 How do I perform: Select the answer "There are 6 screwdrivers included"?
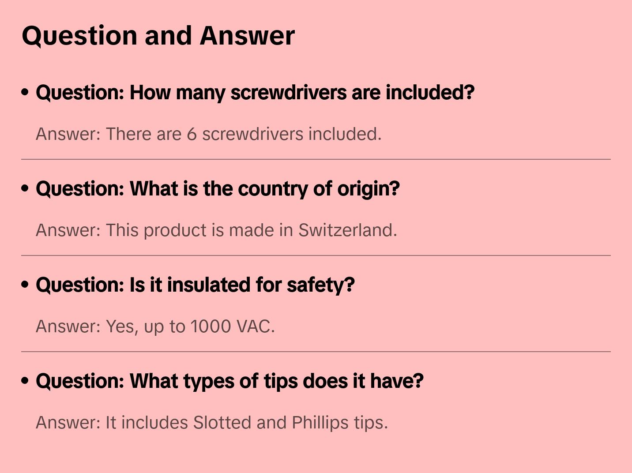pyautogui.click(x=208, y=134)
